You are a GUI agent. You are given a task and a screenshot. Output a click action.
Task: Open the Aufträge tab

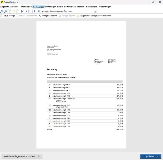(x=14, y=7)
